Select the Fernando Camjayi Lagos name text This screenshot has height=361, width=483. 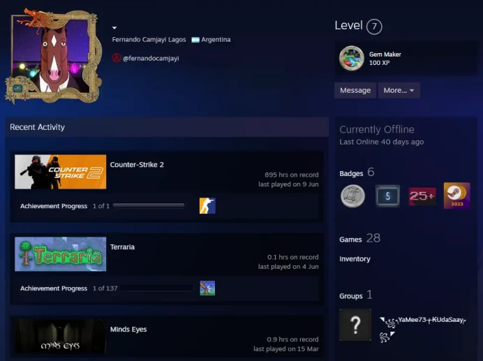(x=149, y=40)
